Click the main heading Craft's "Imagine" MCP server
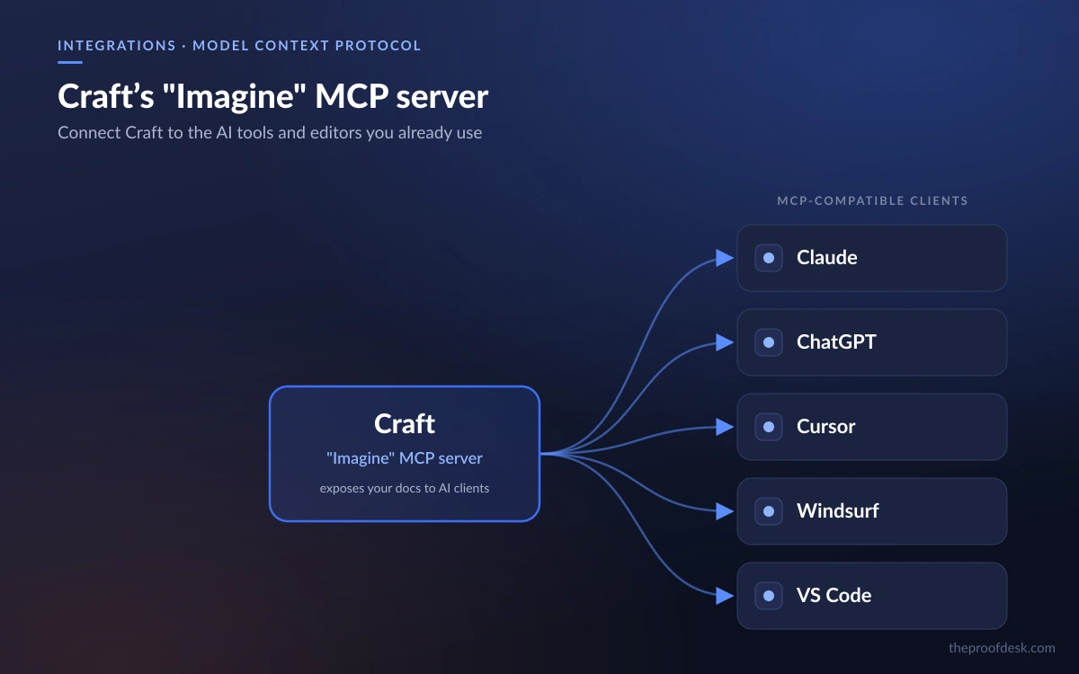1079x674 pixels. tap(273, 97)
